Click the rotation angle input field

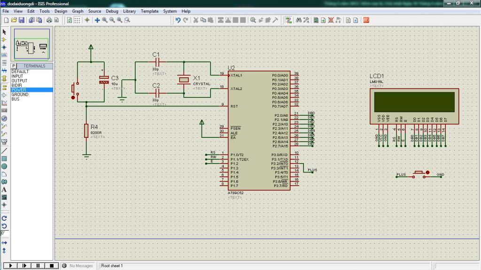[4, 233]
